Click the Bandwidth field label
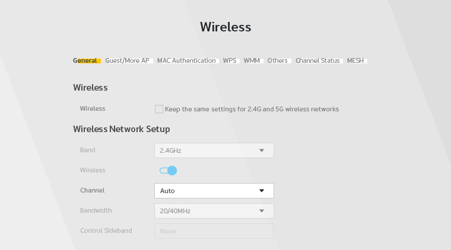 click(96, 210)
